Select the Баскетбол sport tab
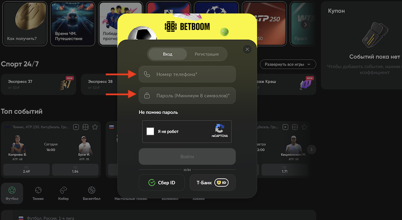Image resolution: width=402 pixels, height=220 pixels. coord(92,193)
